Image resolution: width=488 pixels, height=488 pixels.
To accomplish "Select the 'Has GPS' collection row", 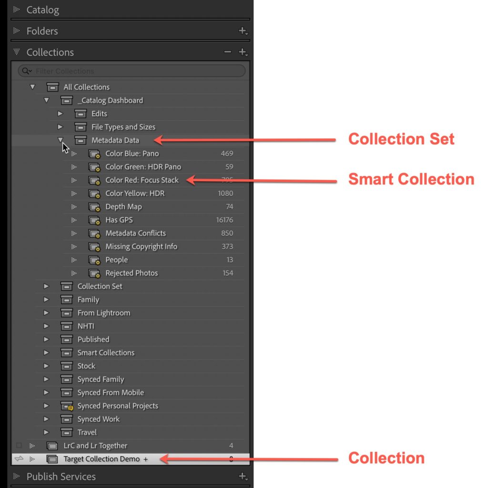I will [x=131, y=220].
